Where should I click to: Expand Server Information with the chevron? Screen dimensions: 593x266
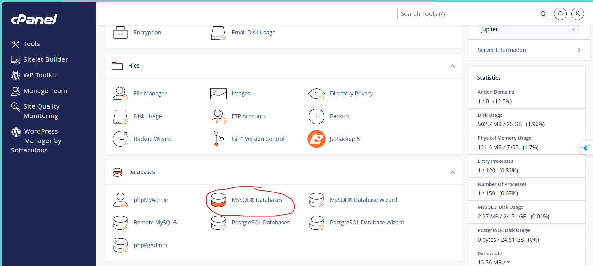coord(579,50)
